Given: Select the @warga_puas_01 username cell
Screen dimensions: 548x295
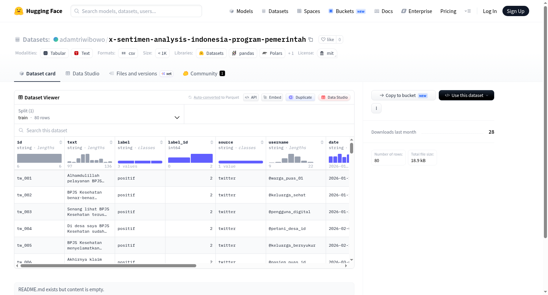Looking at the screenshot, I should click(296, 178).
